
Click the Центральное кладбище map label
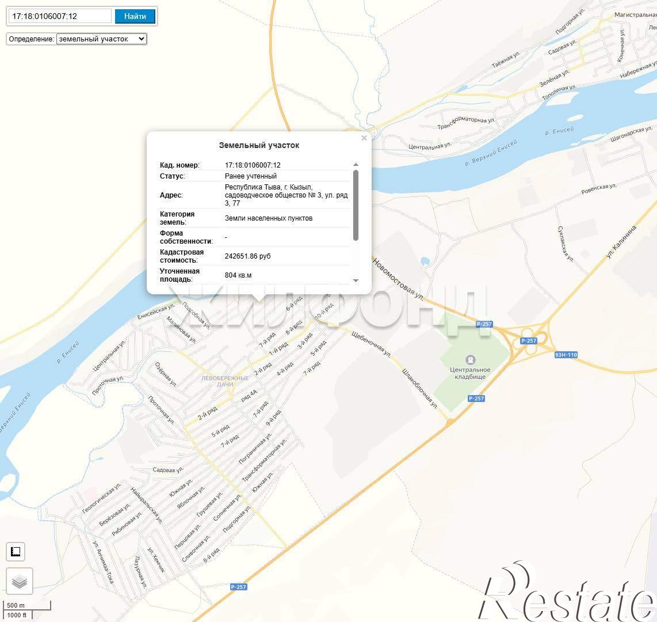[x=470, y=373]
